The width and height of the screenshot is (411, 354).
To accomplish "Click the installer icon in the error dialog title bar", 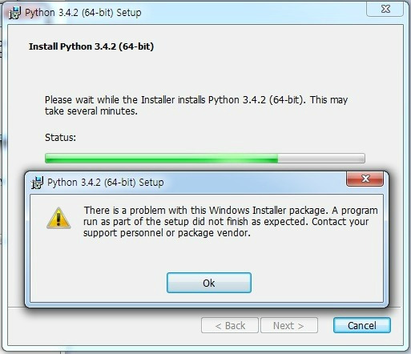I will [x=37, y=183].
